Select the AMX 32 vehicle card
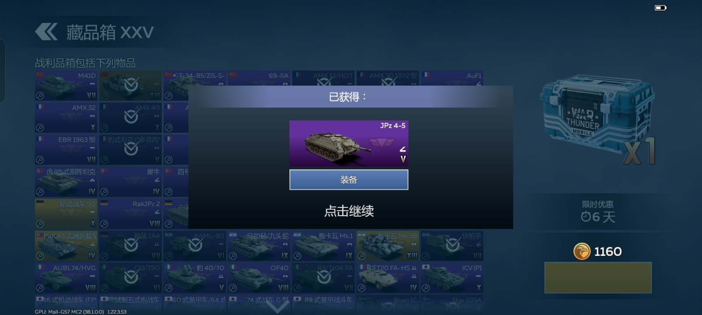 pyautogui.click(x=66, y=118)
